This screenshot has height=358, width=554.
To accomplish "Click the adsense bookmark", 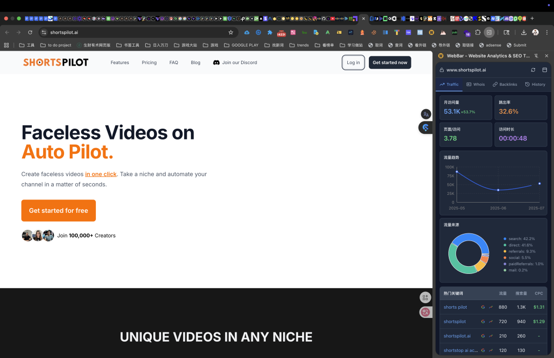I will pyautogui.click(x=490, y=45).
